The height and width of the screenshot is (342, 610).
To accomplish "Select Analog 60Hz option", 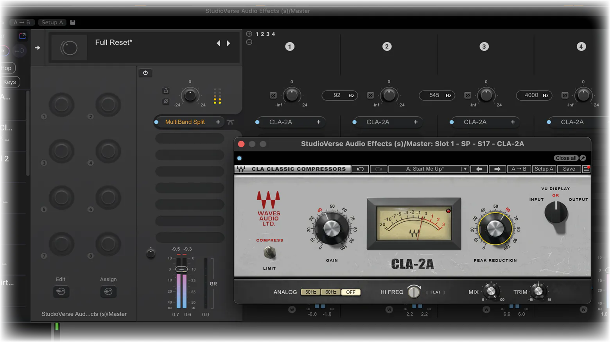I will (331, 292).
